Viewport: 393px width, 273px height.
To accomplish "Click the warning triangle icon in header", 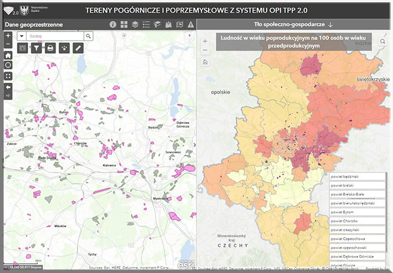I will [190, 25].
